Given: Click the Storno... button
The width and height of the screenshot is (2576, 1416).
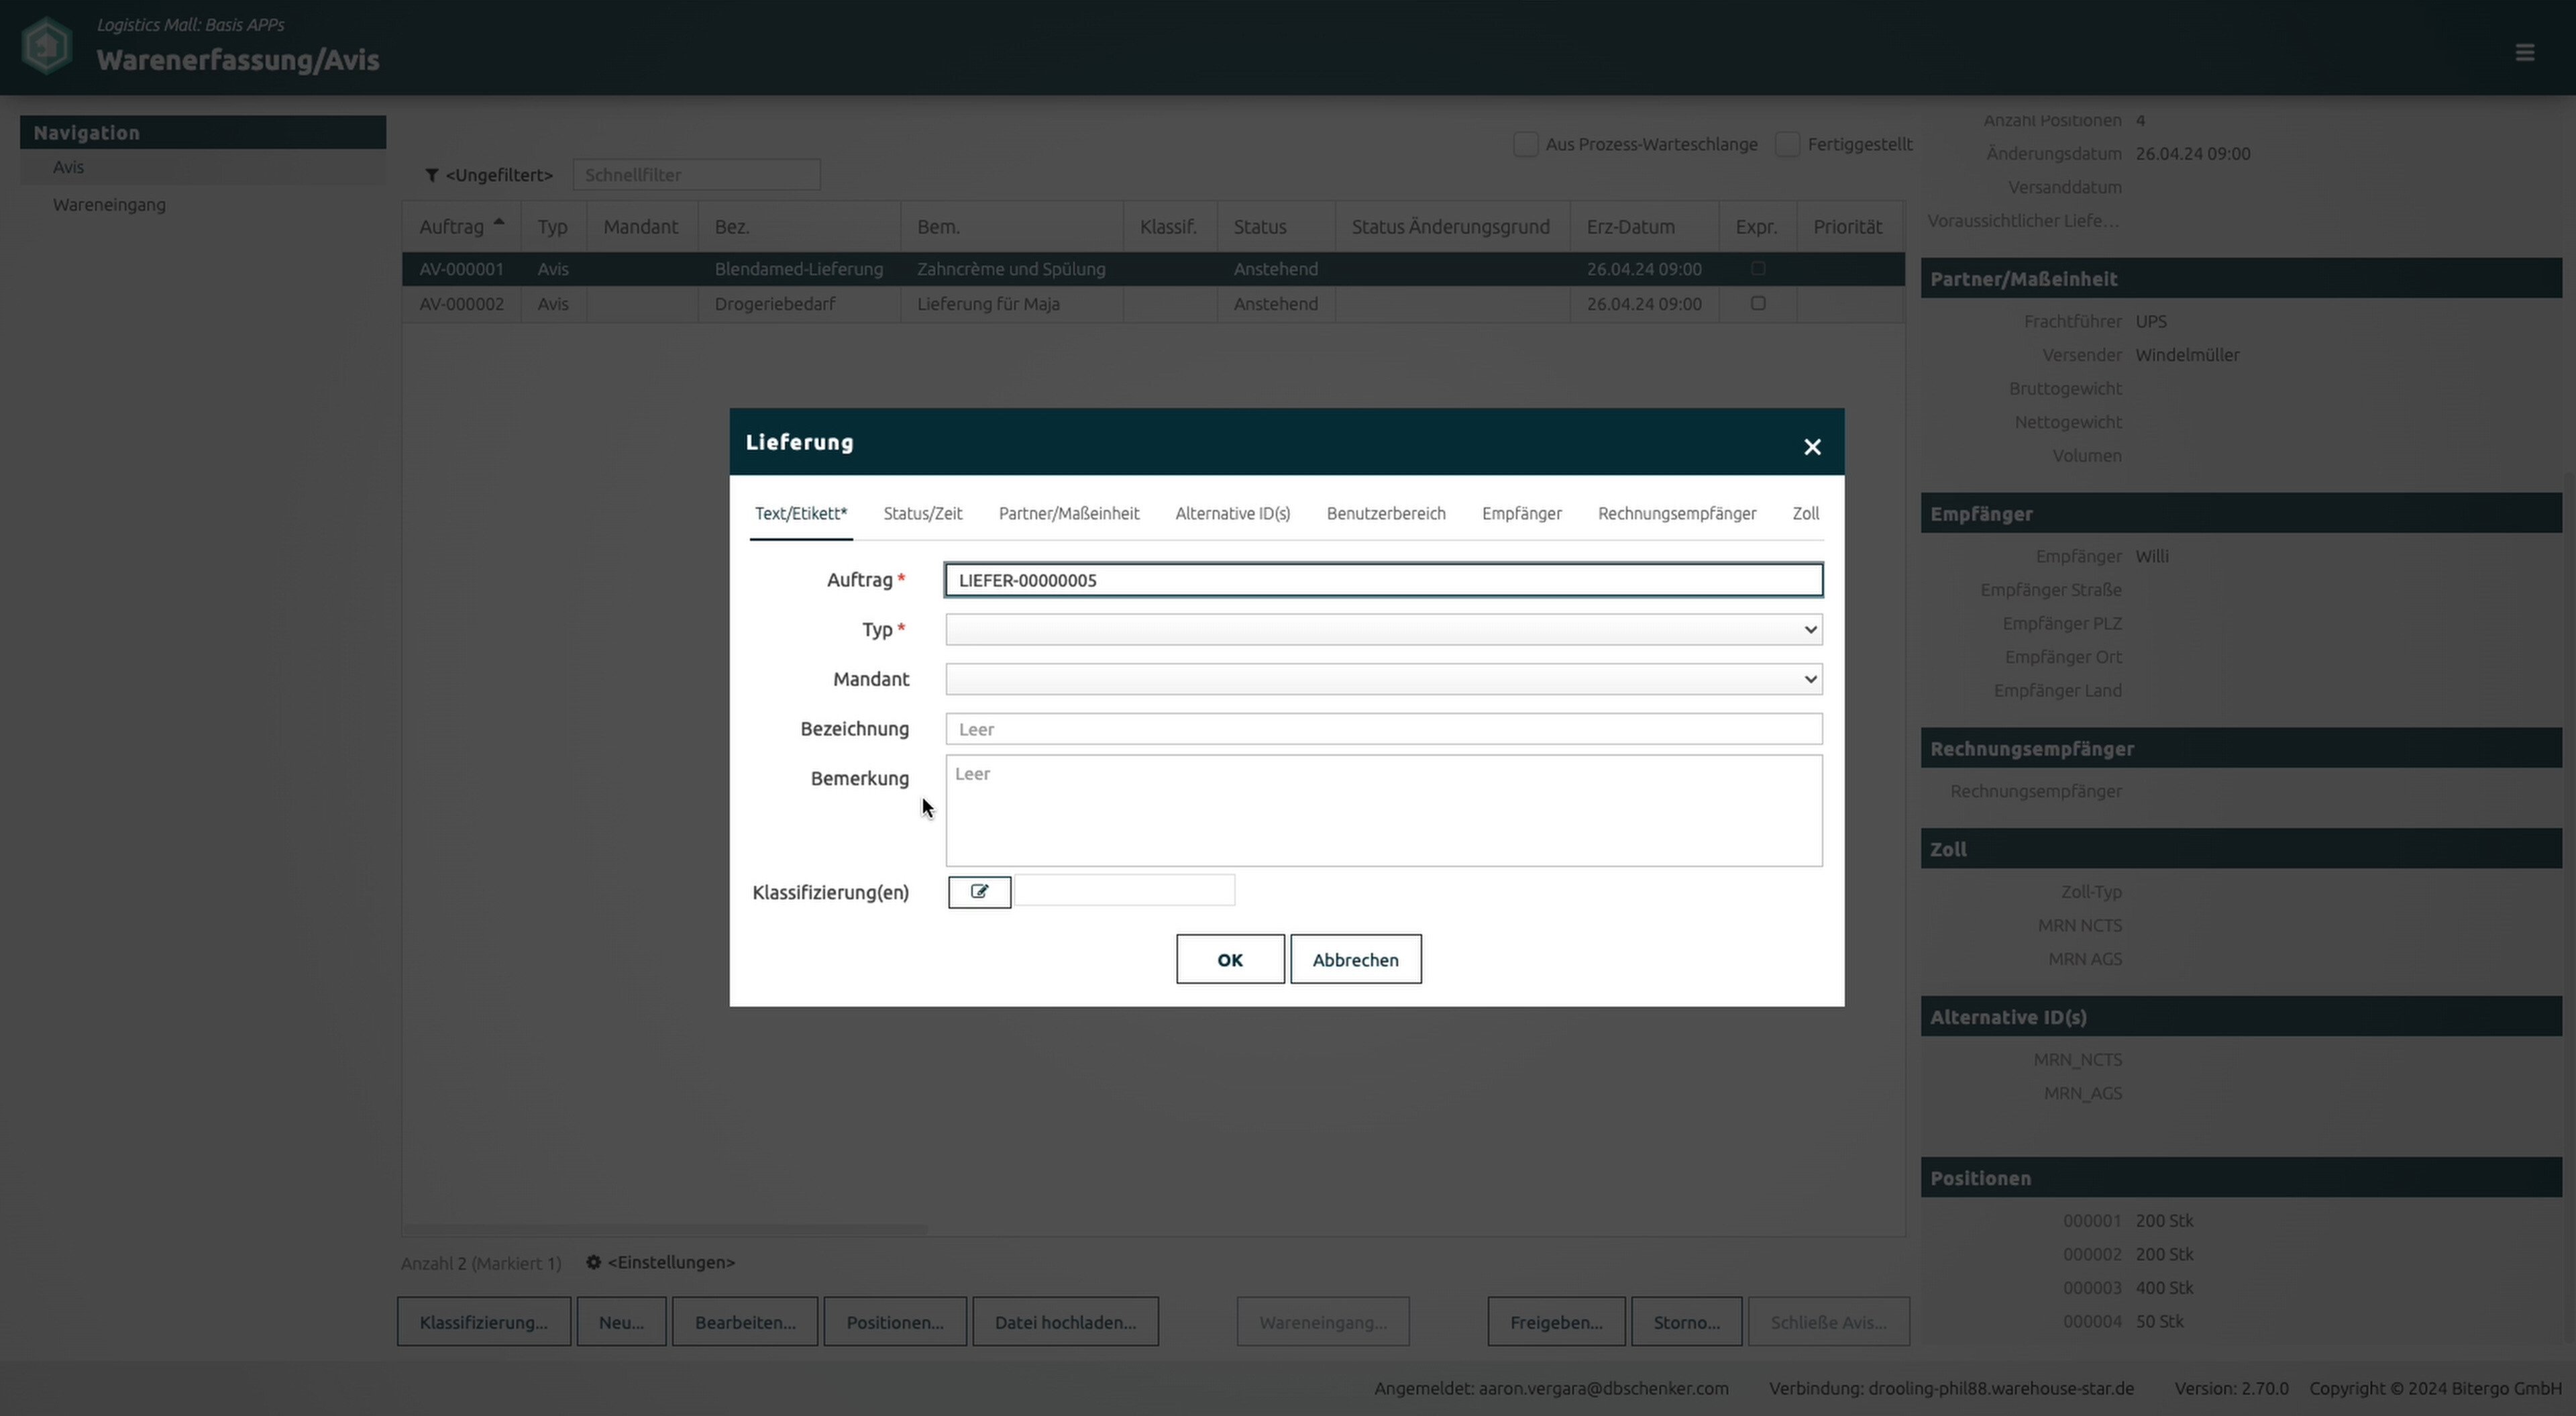Looking at the screenshot, I should point(1687,1322).
